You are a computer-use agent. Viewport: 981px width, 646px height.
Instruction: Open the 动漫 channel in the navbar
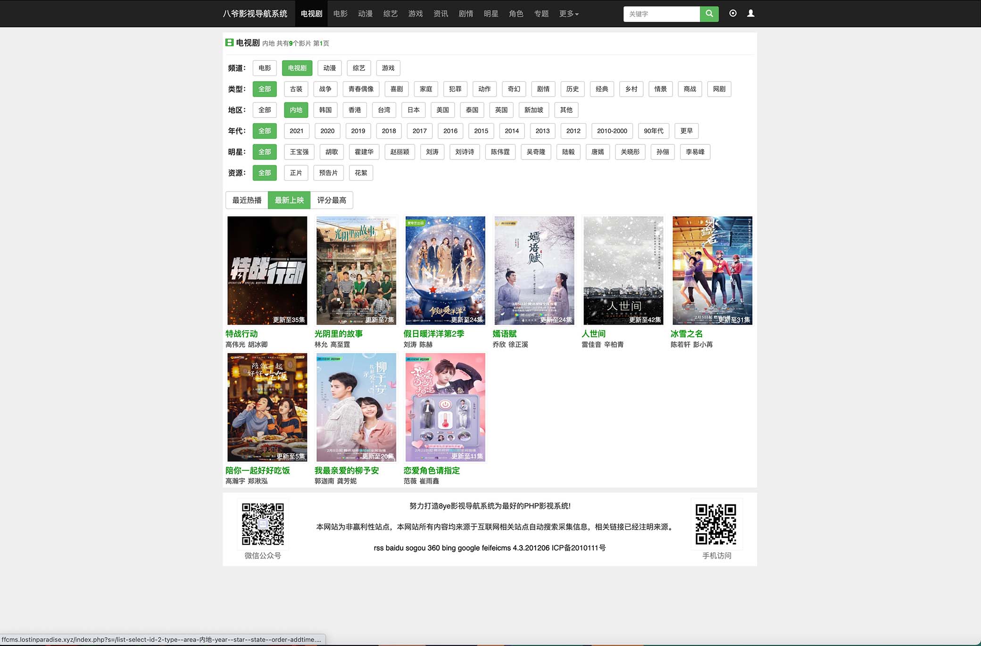pyautogui.click(x=365, y=14)
